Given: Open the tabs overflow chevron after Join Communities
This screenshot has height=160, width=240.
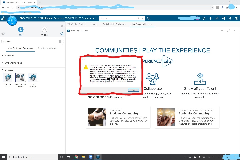Looking at the screenshot, I should [151, 24].
